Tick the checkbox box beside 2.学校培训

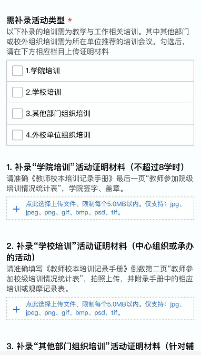[x=17, y=92]
